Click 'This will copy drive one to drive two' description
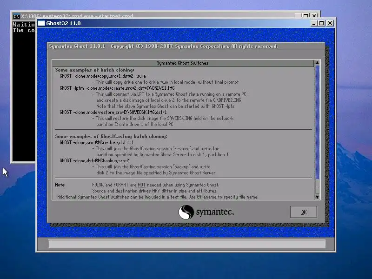This screenshot has height=279, width=372. click(166, 82)
